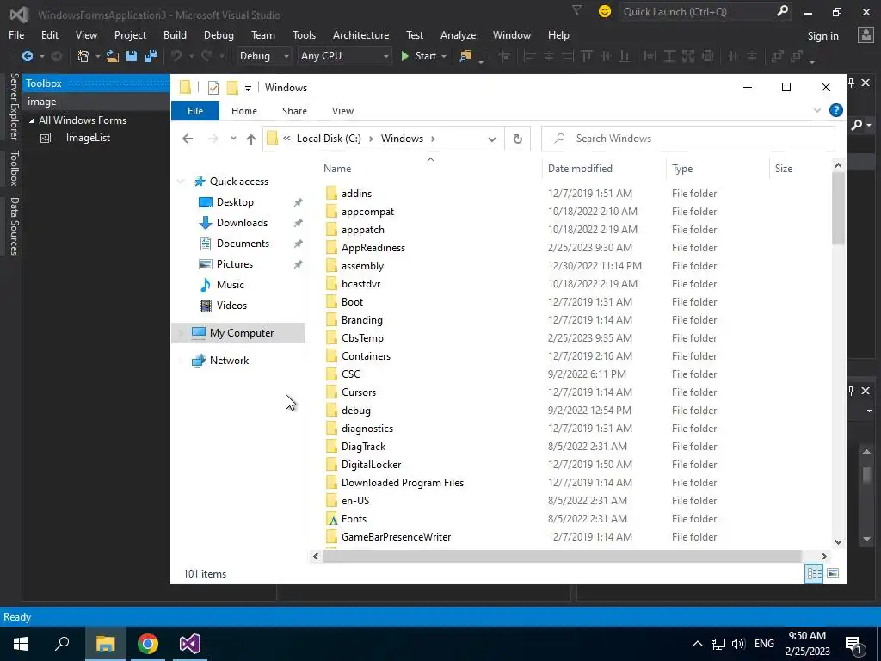This screenshot has width=881, height=661.
Task: Go up one folder level in Explorer
Action: [x=250, y=139]
